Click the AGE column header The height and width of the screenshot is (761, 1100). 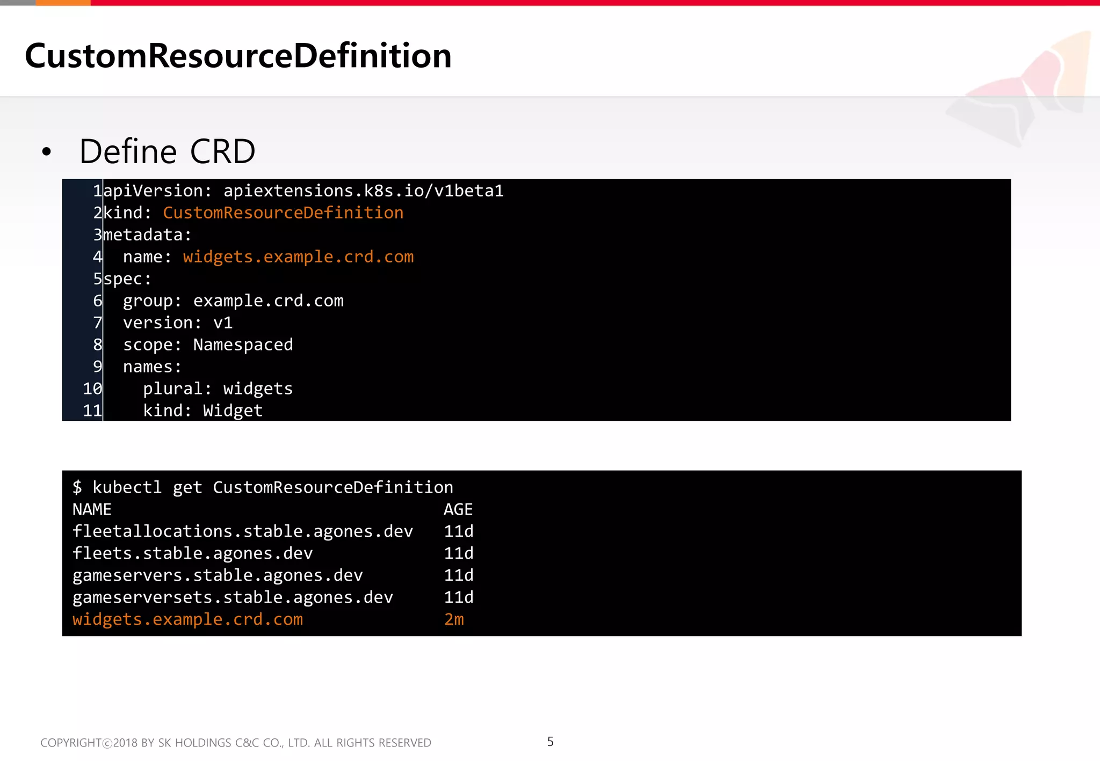pyautogui.click(x=458, y=509)
